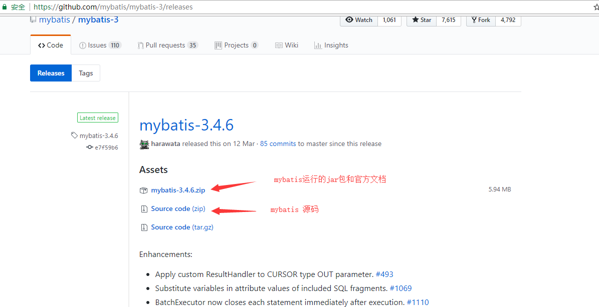Go to the Wiki tab
This screenshot has width=599, height=307.
pyautogui.click(x=287, y=45)
